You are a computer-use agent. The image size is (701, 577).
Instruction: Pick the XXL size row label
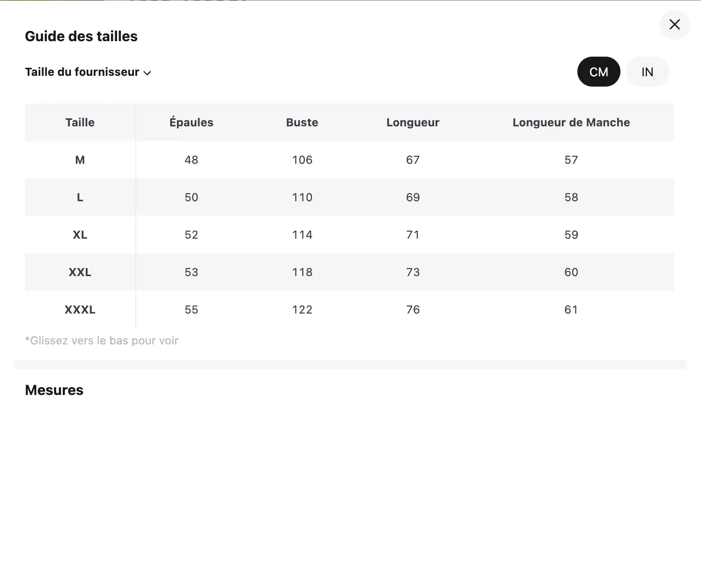pyautogui.click(x=80, y=272)
